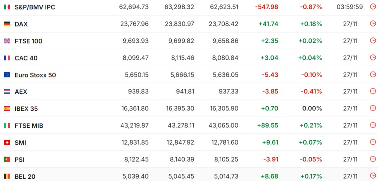This screenshot has height=181, width=378.
Task: Open the FTSE 100 index link
Action: [29, 41]
